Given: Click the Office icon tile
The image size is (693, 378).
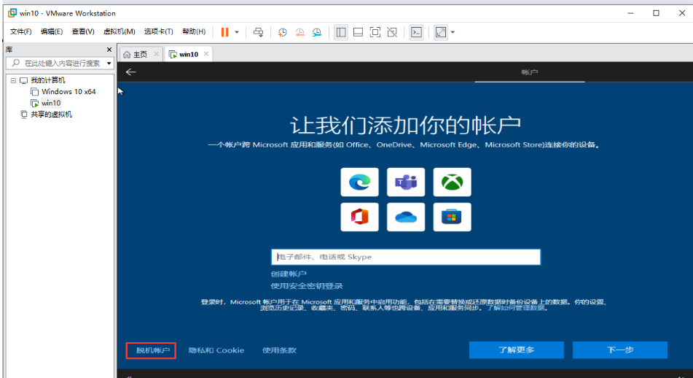Looking at the screenshot, I should point(359,217).
